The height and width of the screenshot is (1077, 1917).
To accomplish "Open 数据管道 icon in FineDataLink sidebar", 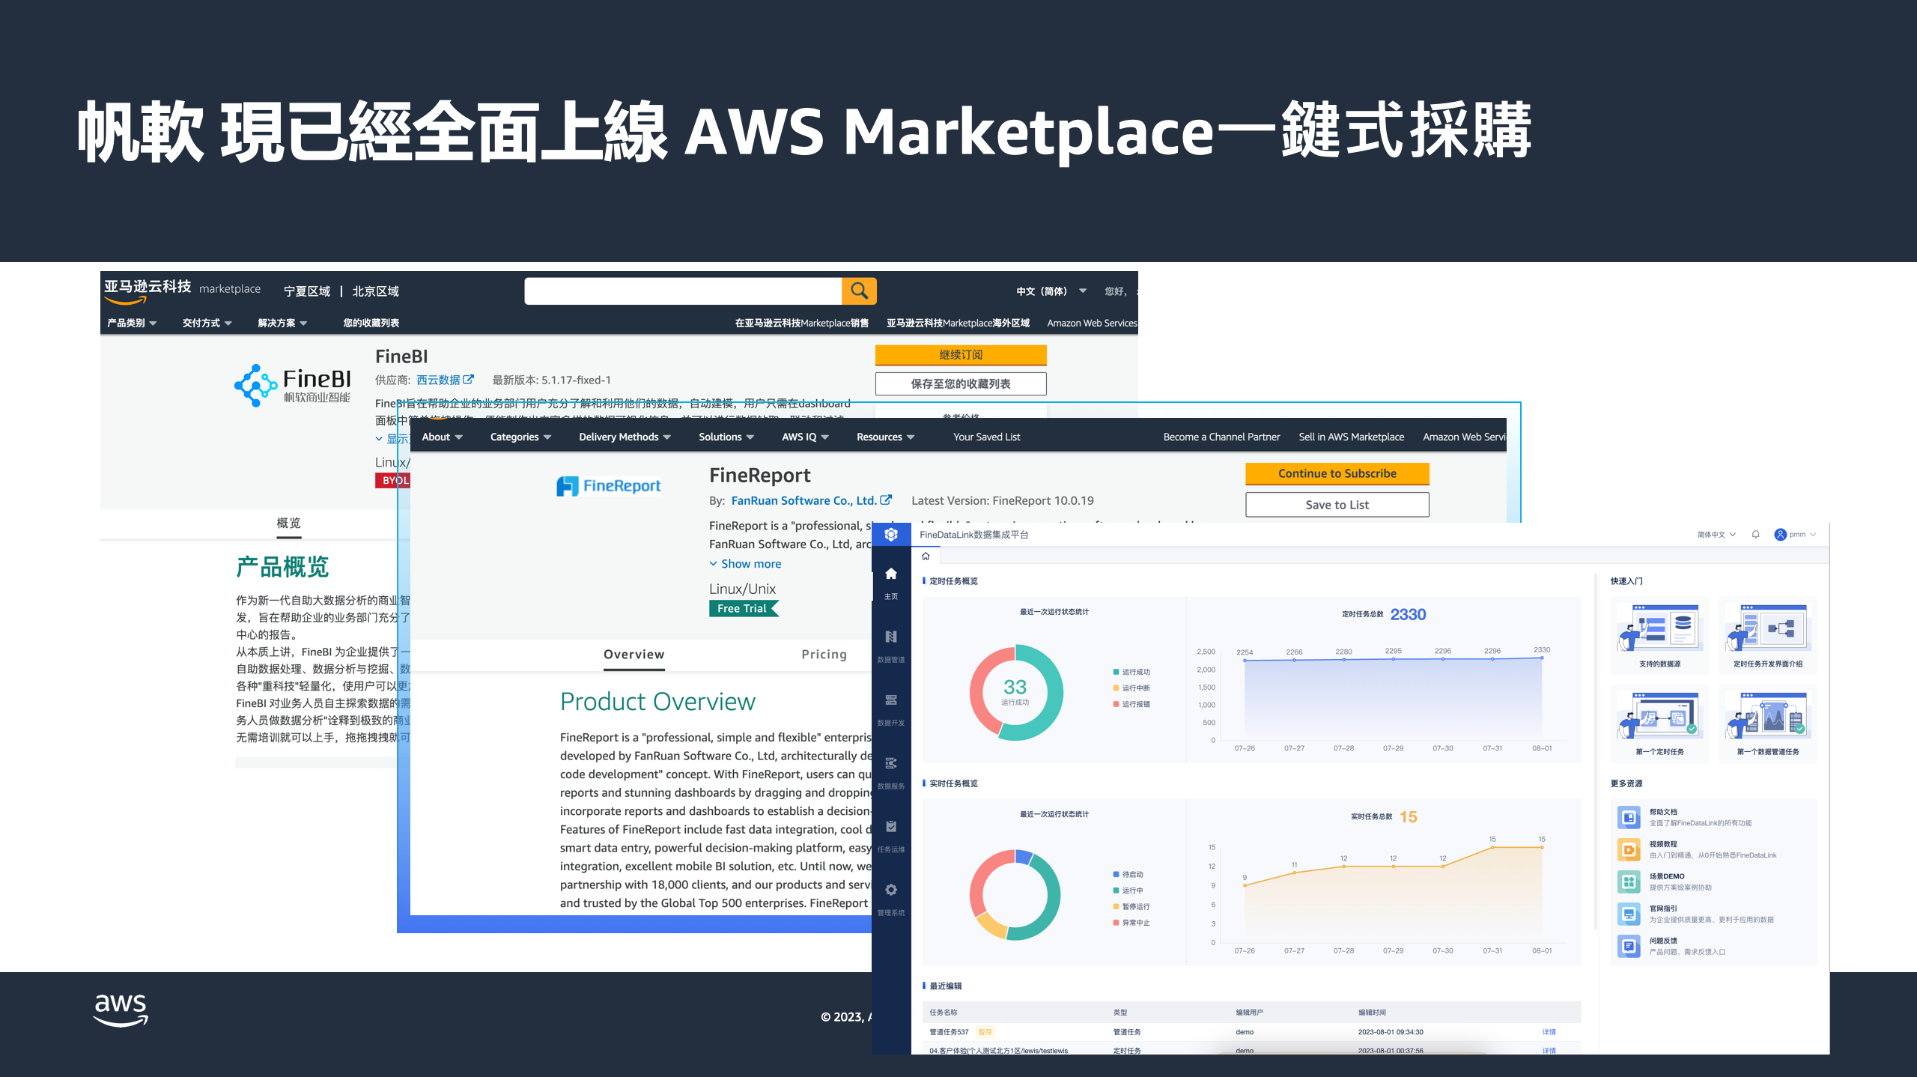I will (x=891, y=637).
